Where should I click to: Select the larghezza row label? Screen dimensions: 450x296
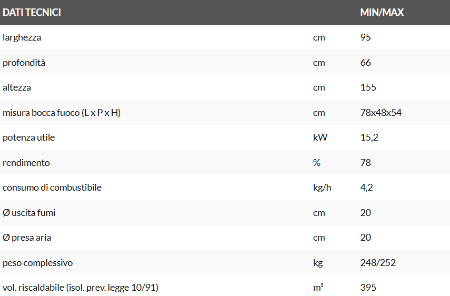point(22,37)
